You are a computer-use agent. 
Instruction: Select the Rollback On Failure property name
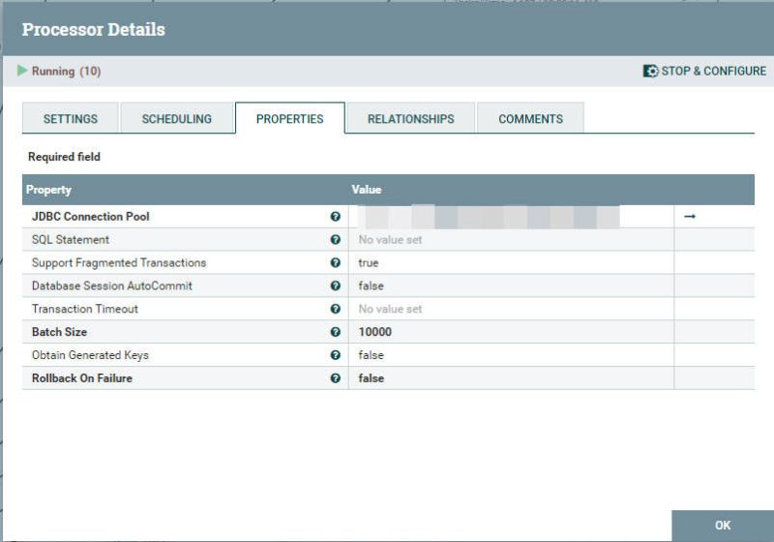[82, 378]
